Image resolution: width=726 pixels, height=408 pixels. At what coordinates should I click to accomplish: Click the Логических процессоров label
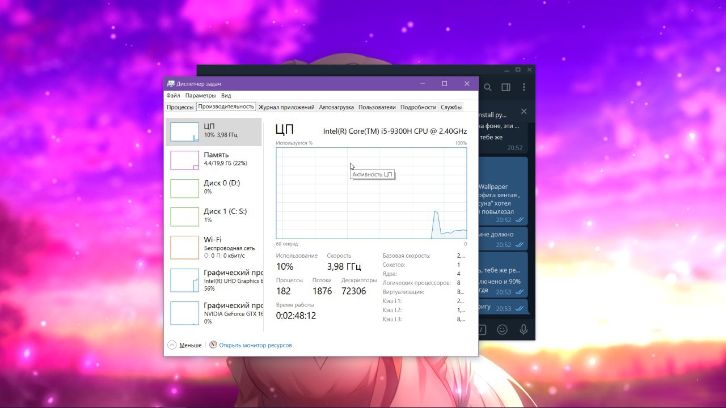point(417,283)
